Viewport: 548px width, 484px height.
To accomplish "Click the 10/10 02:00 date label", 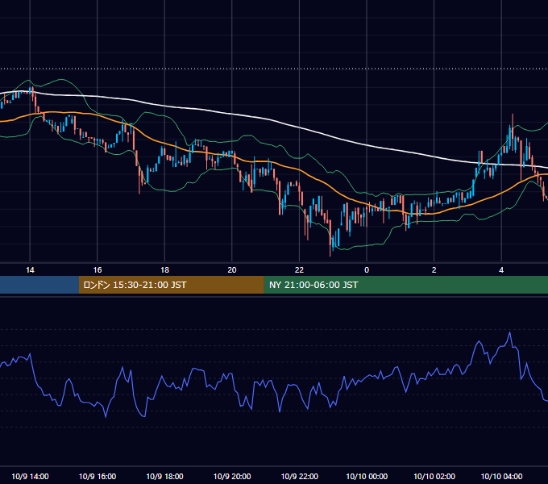I will [434, 476].
